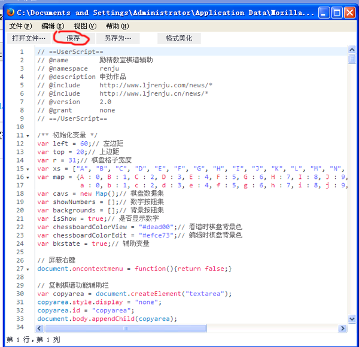Open the 视图(V) menu
This screenshot has height=347, width=359.
click(x=85, y=26)
